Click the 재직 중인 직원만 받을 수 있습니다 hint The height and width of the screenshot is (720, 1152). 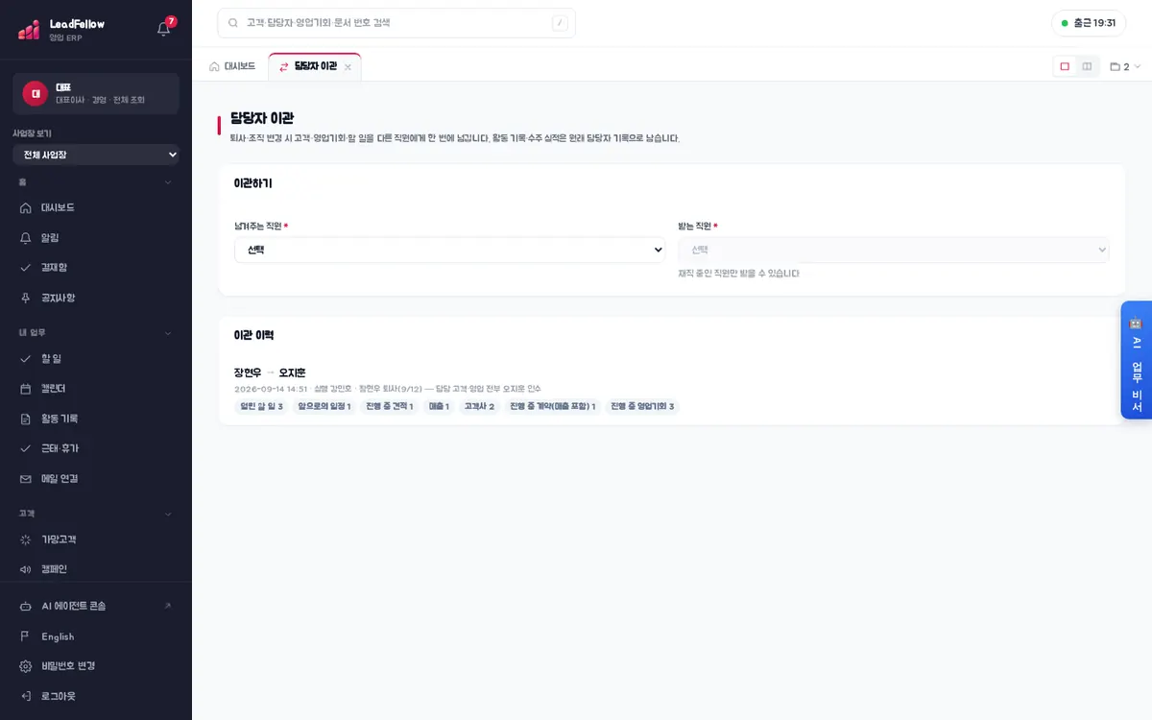pos(738,274)
